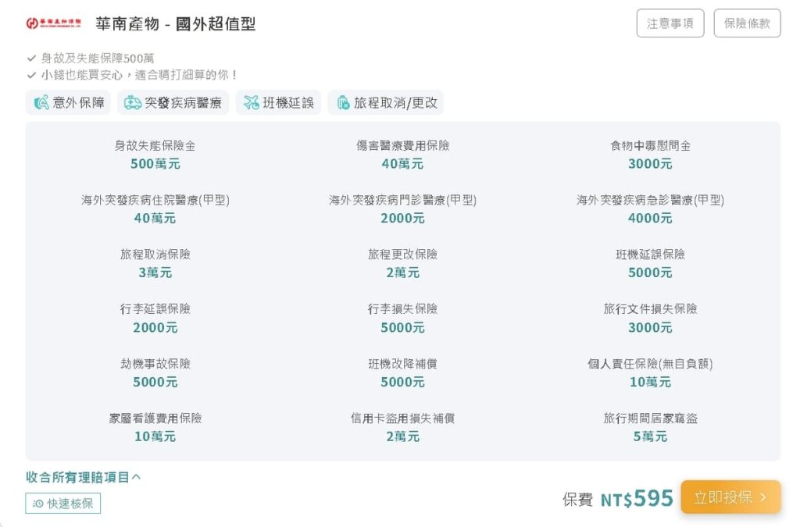
Task: Click the 500萬元 value
Action: (155, 164)
